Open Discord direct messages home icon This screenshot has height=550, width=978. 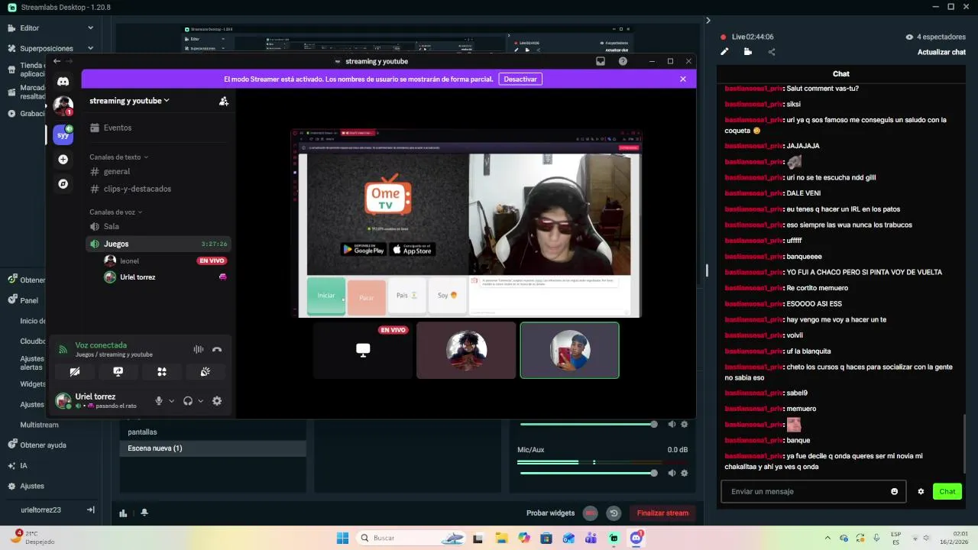coord(63,81)
